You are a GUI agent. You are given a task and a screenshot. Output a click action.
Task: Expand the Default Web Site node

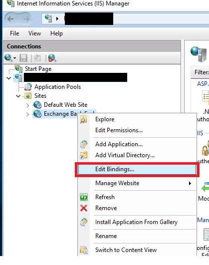[28, 105]
